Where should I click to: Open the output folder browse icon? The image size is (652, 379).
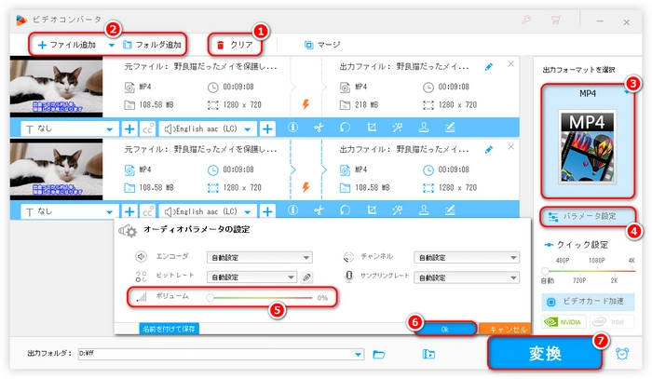pos(379,354)
